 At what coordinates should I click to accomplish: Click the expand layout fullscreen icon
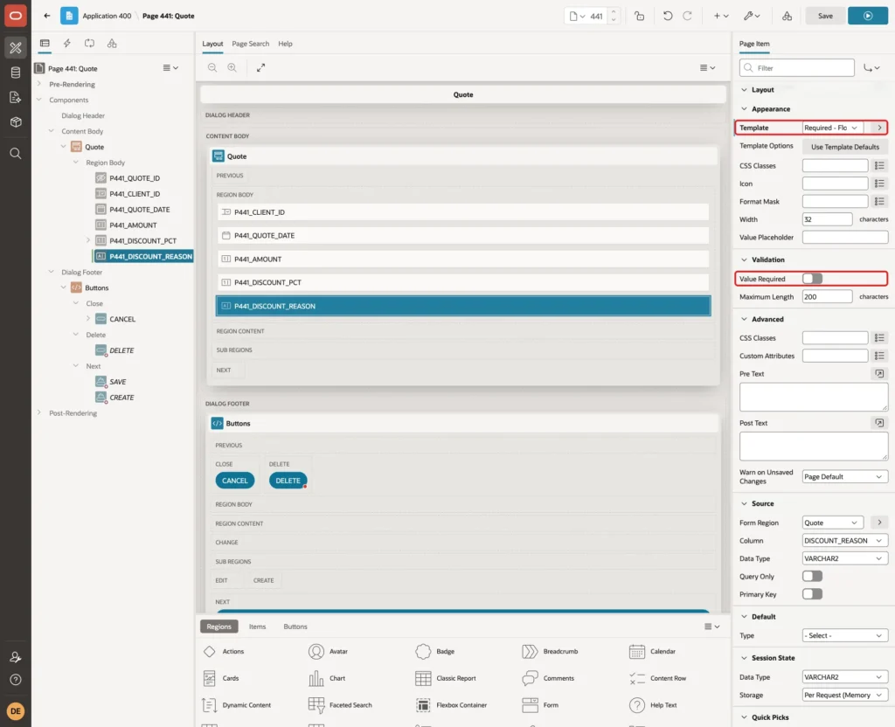coord(260,67)
